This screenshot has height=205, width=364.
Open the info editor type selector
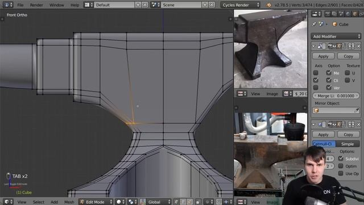[x=8, y=5]
